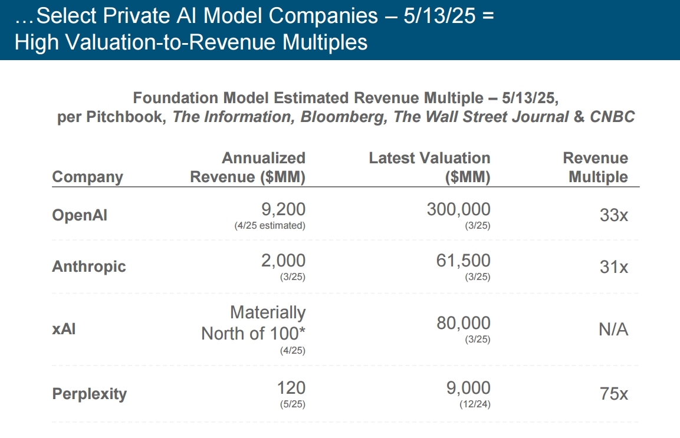680x438 pixels.
Task: Click the xAI row label
Action: pos(64,328)
